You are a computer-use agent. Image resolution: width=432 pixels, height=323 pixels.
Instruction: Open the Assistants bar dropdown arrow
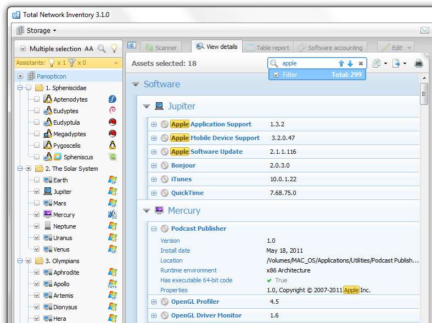coord(116,63)
